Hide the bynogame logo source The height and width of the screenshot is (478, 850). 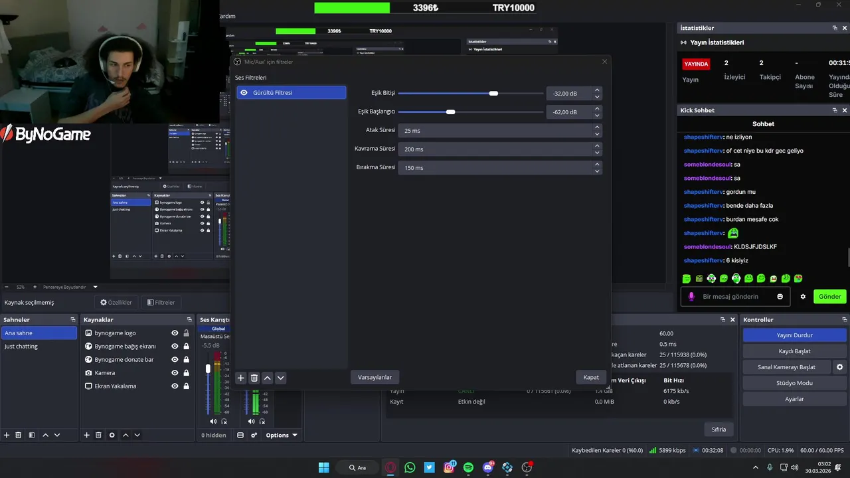pyautogui.click(x=175, y=333)
